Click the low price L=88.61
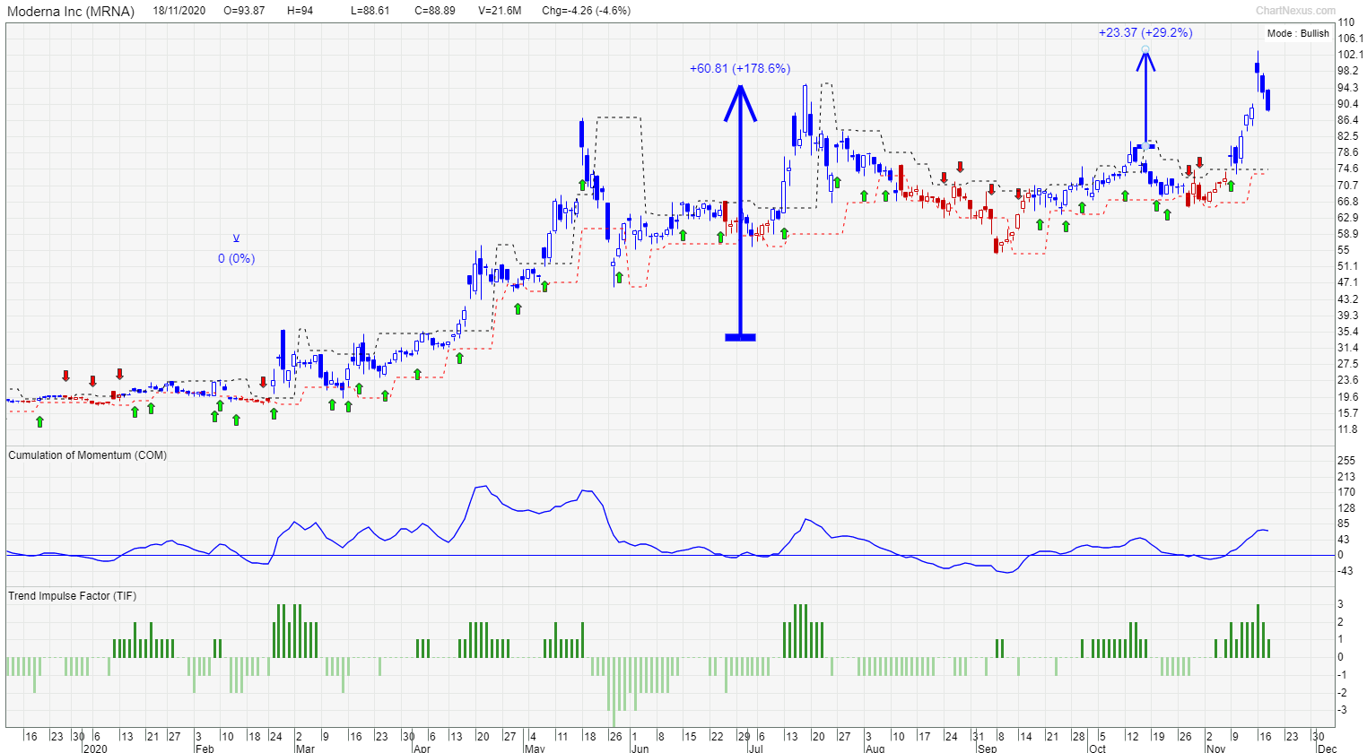Screen dimensions: 1367x753 370,11
